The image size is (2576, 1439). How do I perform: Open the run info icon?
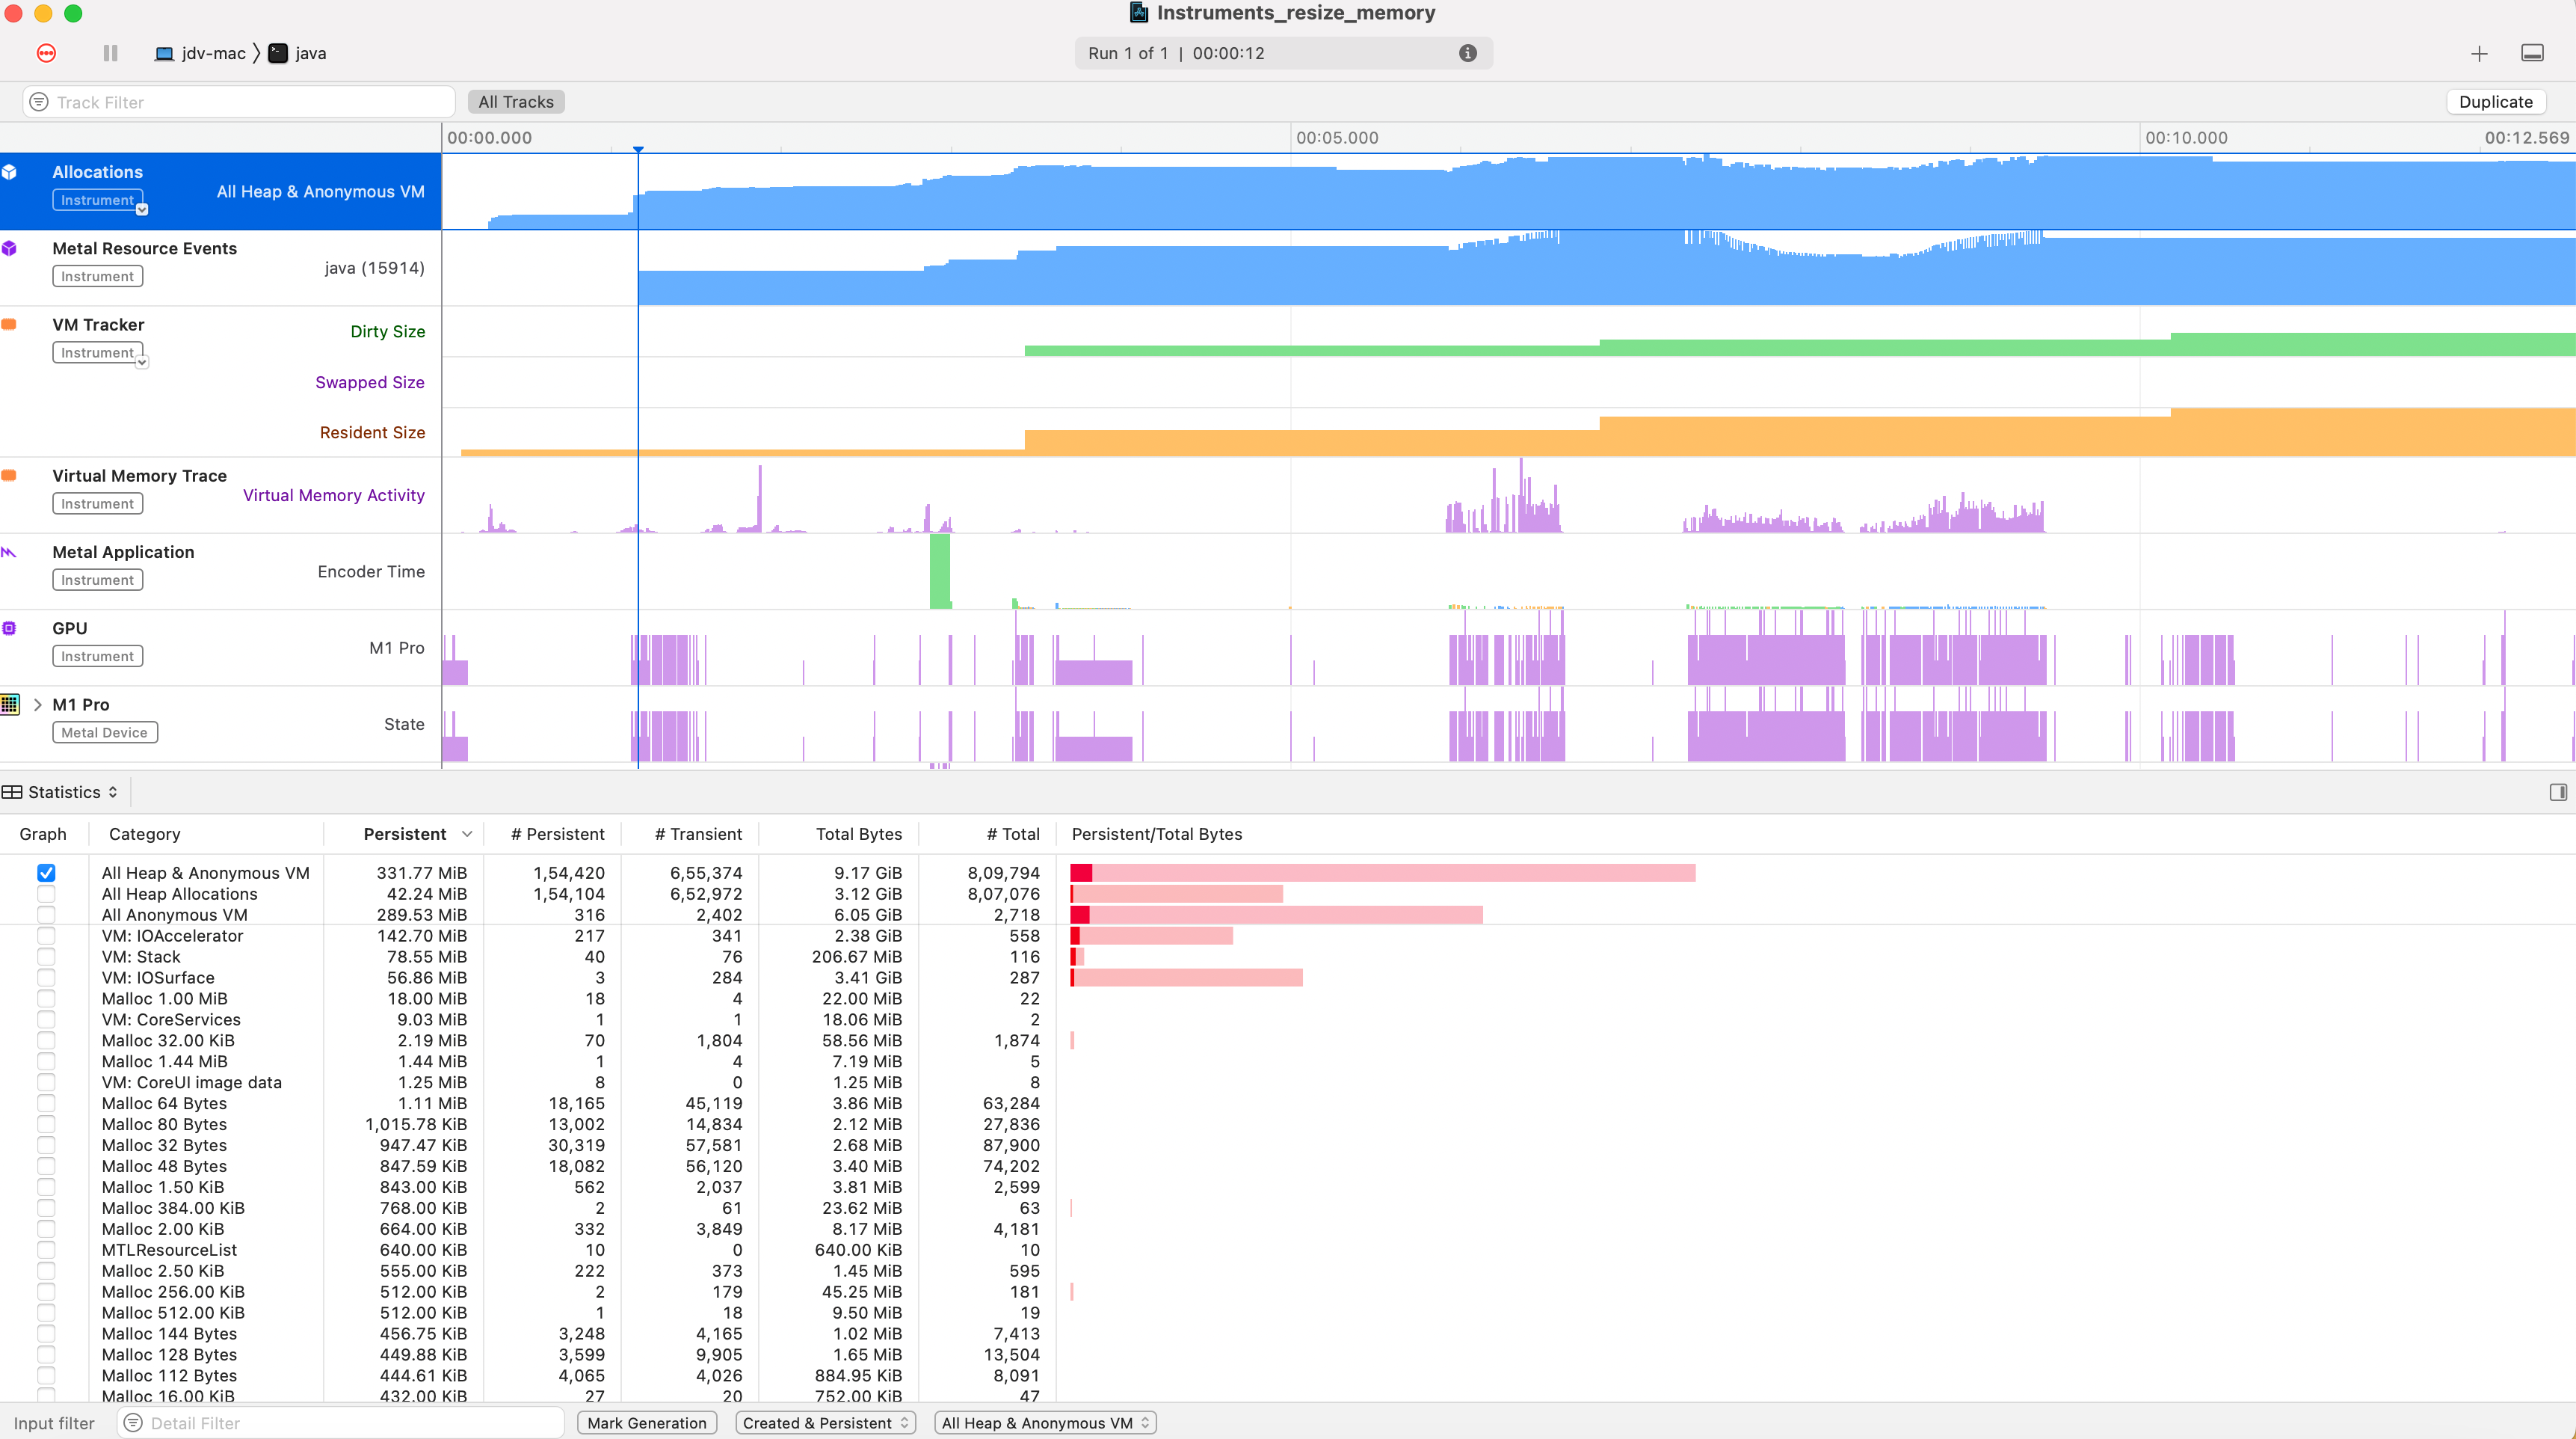point(1467,53)
